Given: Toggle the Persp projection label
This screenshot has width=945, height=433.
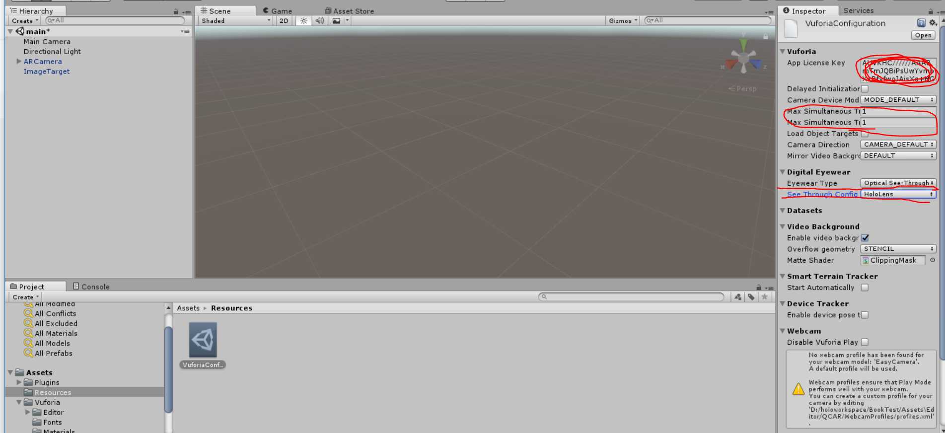Looking at the screenshot, I should coord(743,89).
